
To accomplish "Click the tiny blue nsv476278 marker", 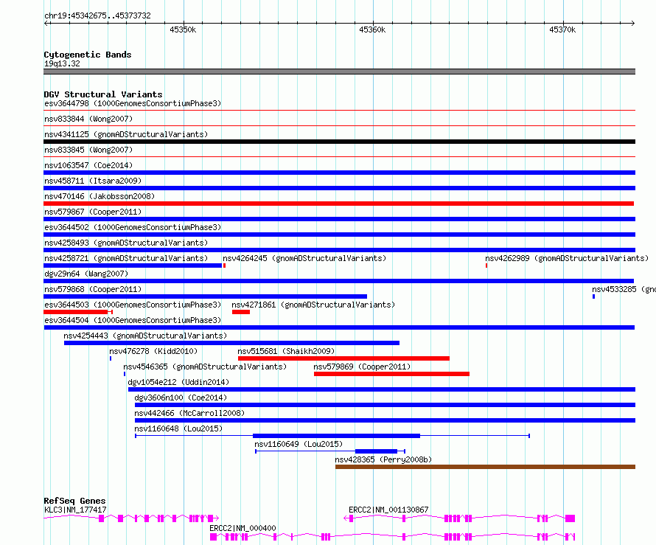I will [111, 358].
